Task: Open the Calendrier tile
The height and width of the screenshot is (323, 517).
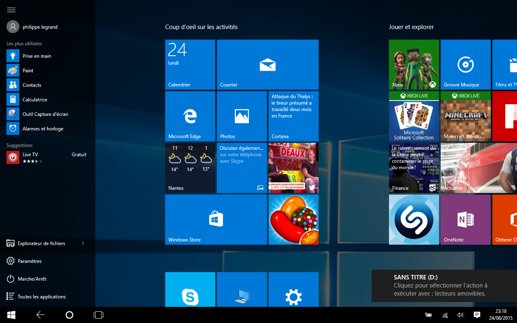Action: pyautogui.click(x=190, y=65)
